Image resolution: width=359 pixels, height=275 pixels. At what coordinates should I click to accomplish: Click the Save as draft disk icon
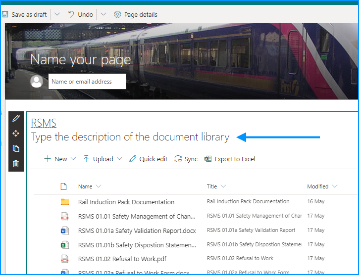tap(5, 15)
